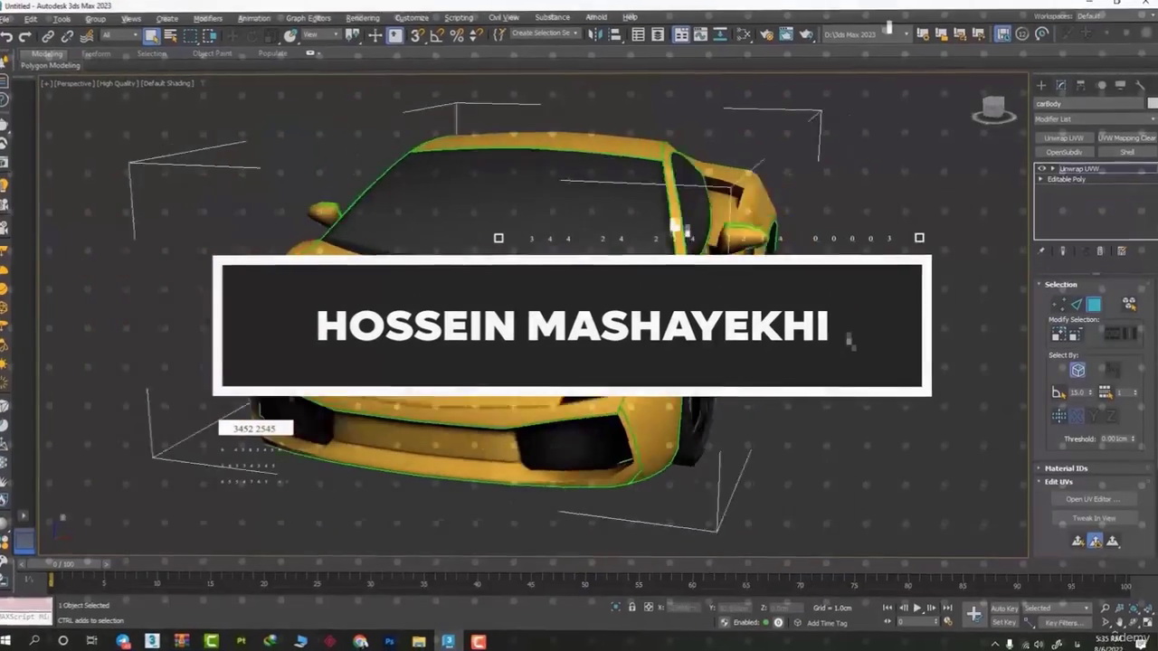Image resolution: width=1158 pixels, height=651 pixels.
Task: Toggle the Ribbon display icon
Action: tap(681, 34)
